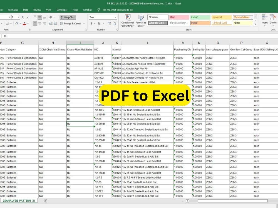Apply the Neutral cell style

tap(222, 17)
